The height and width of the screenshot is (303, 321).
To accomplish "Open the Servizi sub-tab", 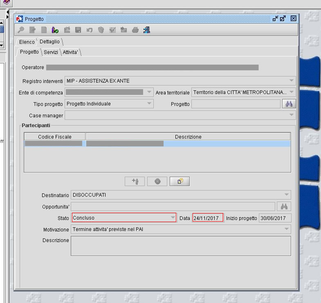I will coord(51,52).
